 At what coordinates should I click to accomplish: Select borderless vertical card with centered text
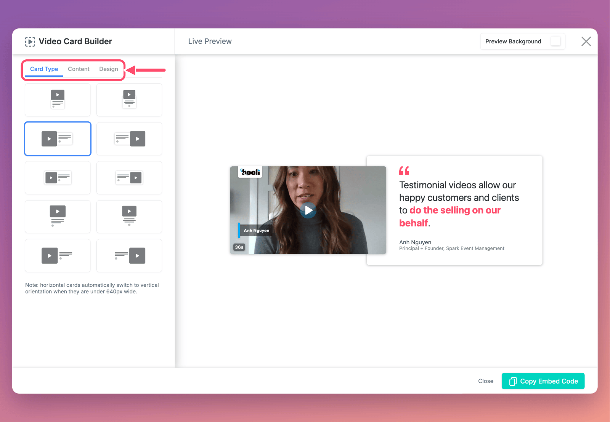pos(129,217)
